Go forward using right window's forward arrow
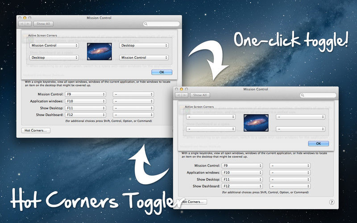Image resolution: width=357 pixels, height=223 pixels. pyautogui.click(x=185, y=95)
